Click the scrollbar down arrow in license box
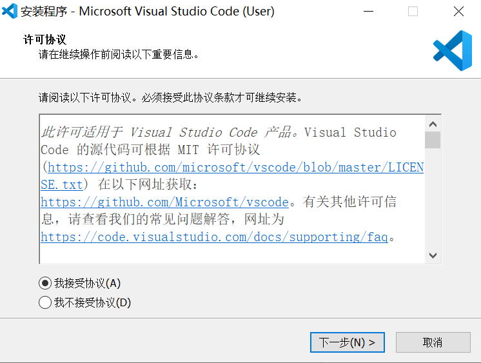The image size is (481, 363). (x=433, y=255)
